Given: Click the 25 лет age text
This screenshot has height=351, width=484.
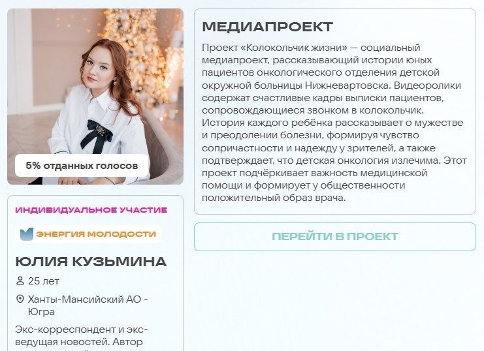Looking at the screenshot, I should click(44, 281).
